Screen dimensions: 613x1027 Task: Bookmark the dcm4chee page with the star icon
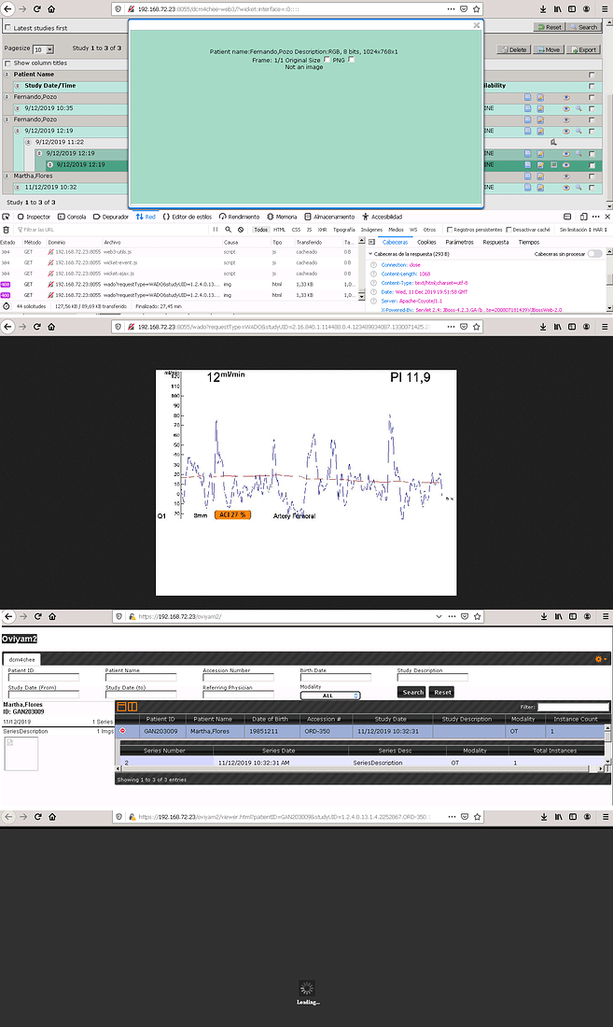coord(476,9)
